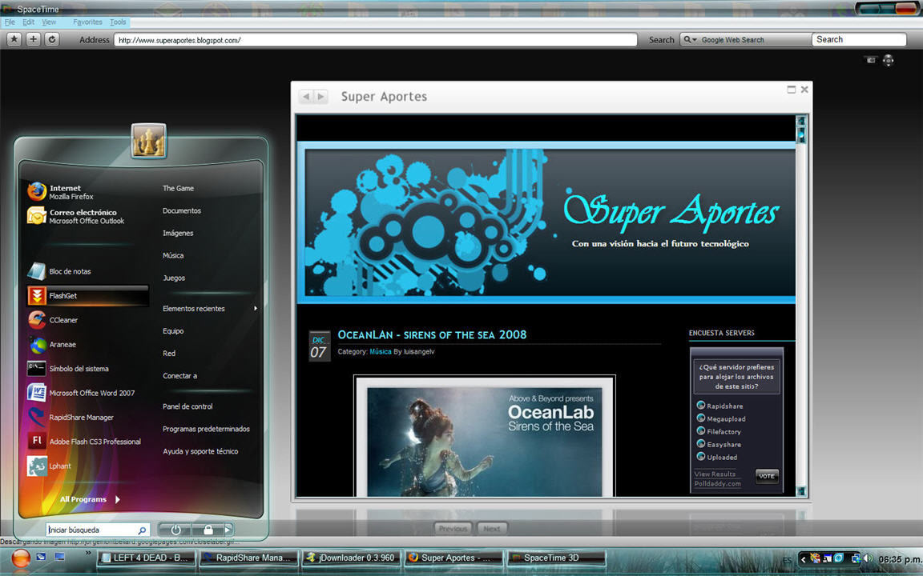Click the View Results poll link
This screenshot has height=576, width=923.
[x=715, y=474]
